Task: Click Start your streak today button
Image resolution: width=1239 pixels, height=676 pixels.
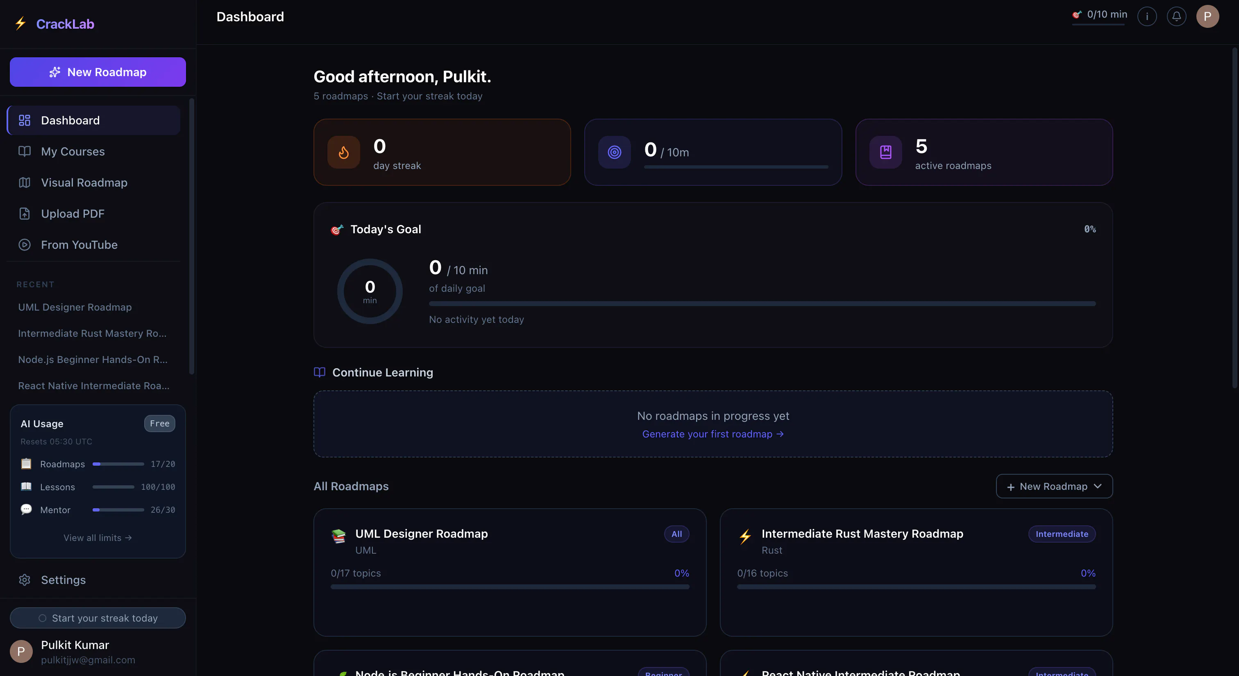Action: tap(98, 618)
